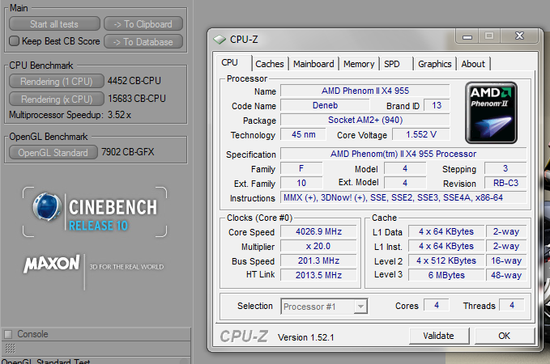The image size is (550, 364).
Task: Click the Brand ID value '13'
Action: coord(437,105)
